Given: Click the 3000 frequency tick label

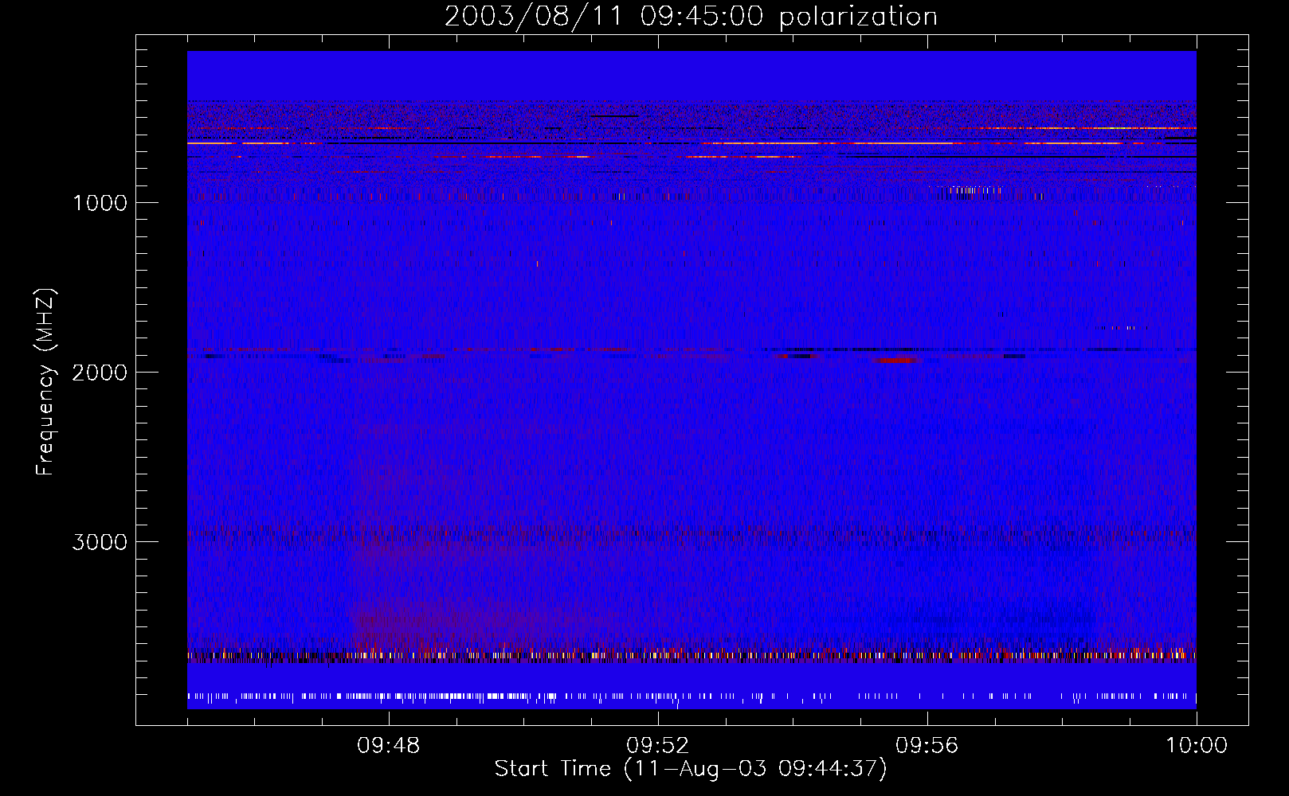Looking at the screenshot, I should [x=100, y=542].
